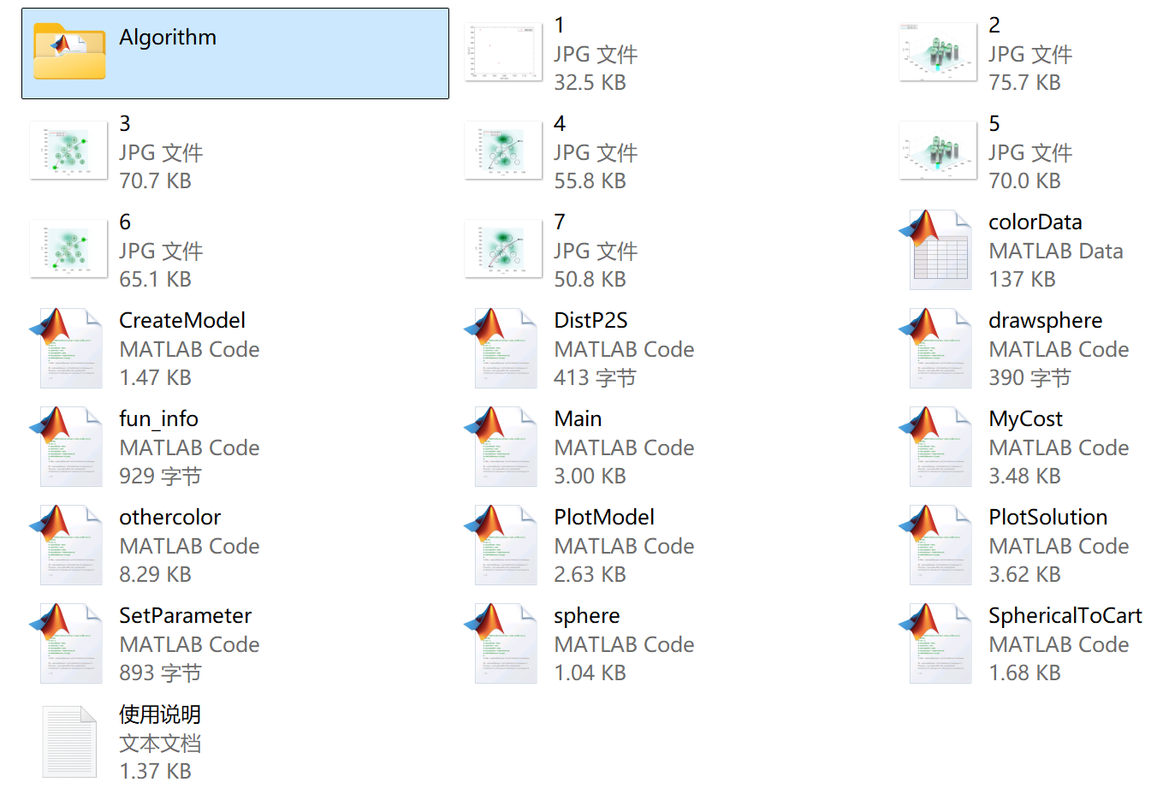Screen dimensions: 1157x800
Task: Select the image 7 JPG thumbnail
Action: (x=503, y=249)
